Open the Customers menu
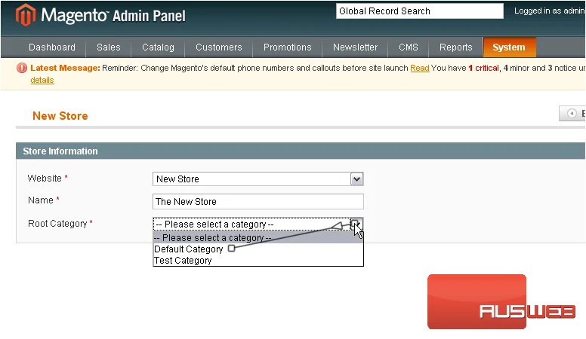586x339 pixels. (x=219, y=47)
